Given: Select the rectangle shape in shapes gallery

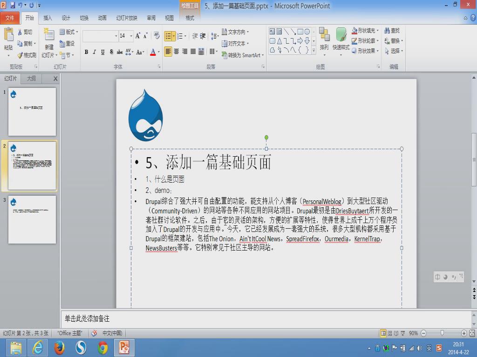Looking at the screenshot, I should coord(300,32).
